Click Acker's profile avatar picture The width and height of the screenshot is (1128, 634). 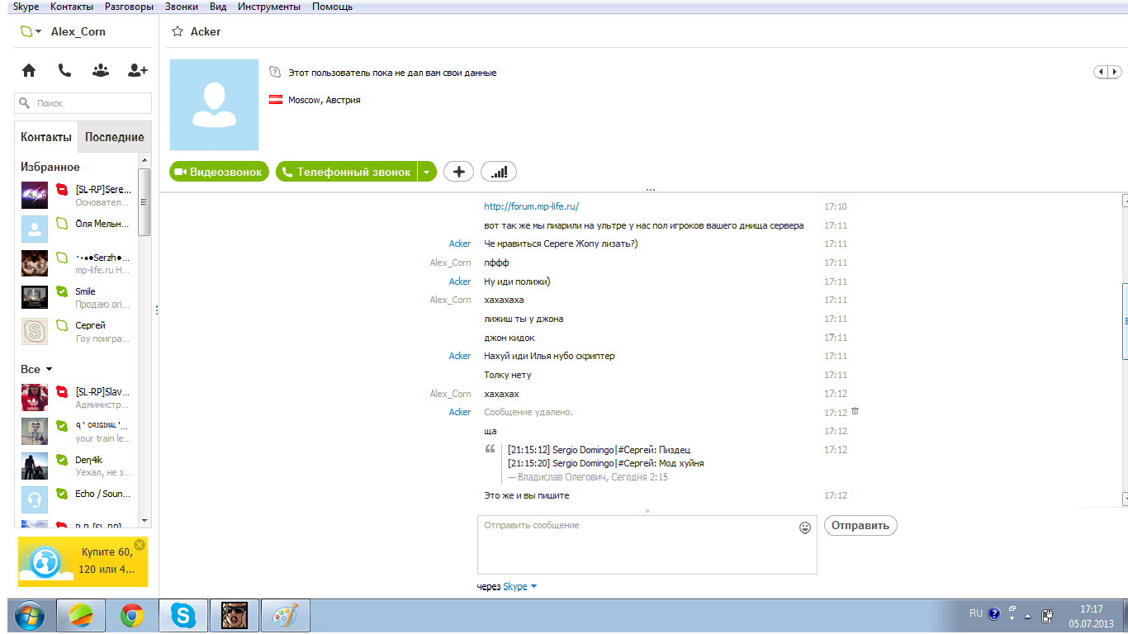coord(214,105)
